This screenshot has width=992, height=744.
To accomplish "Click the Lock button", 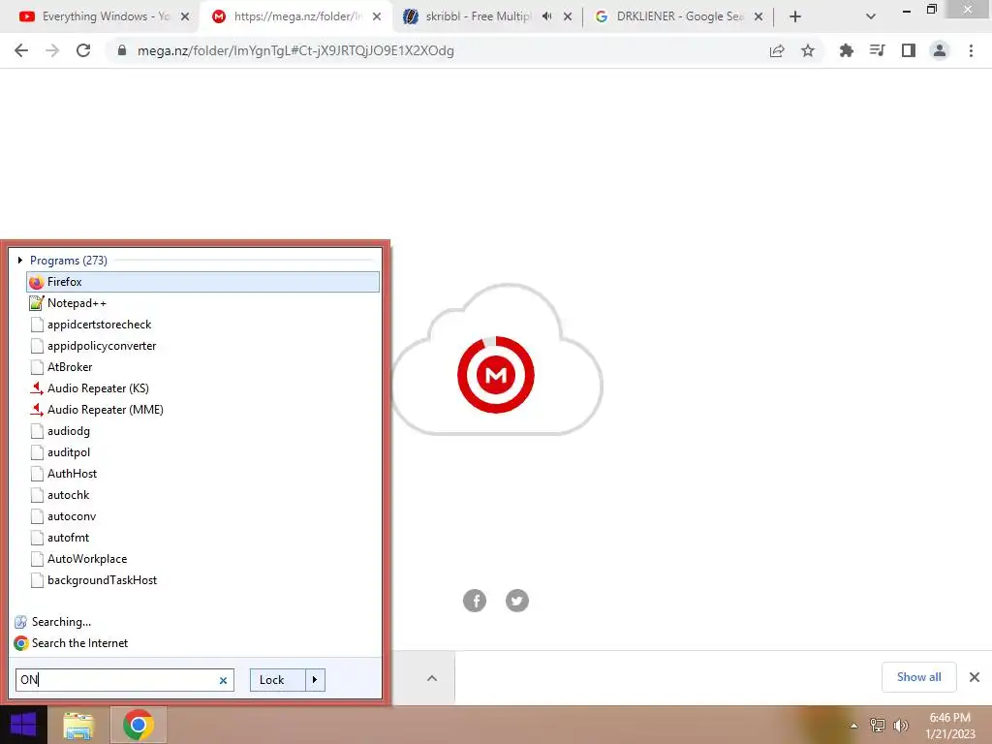I will [x=278, y=680].
